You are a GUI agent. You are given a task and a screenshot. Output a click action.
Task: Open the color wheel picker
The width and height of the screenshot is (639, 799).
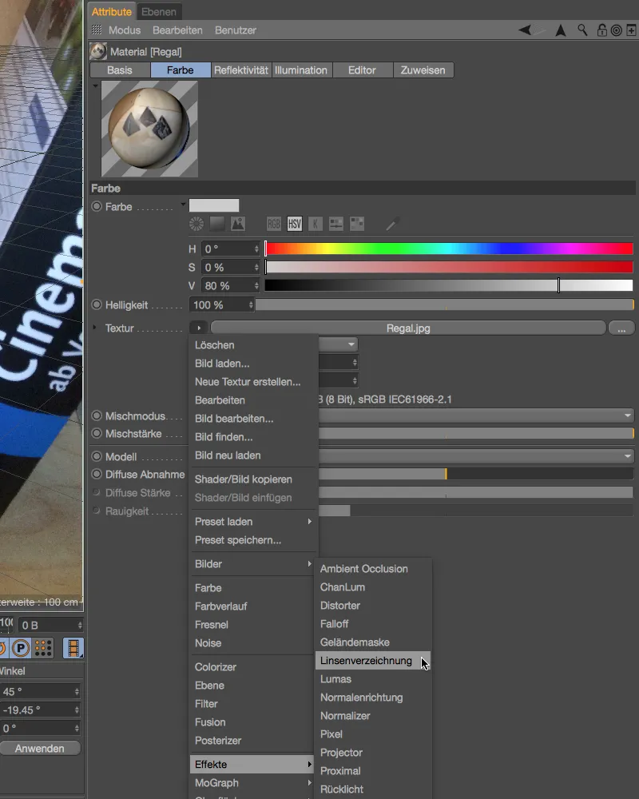196,223
